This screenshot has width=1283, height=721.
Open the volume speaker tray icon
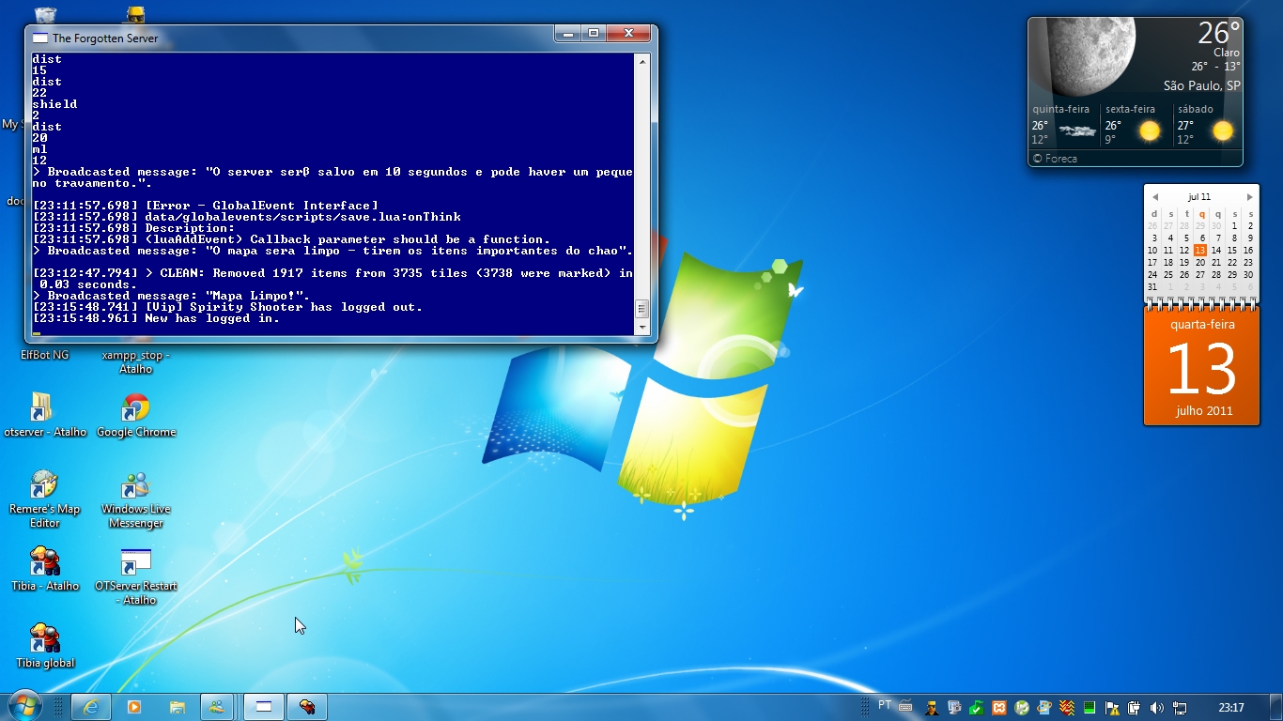click(x=1156, y=707)
